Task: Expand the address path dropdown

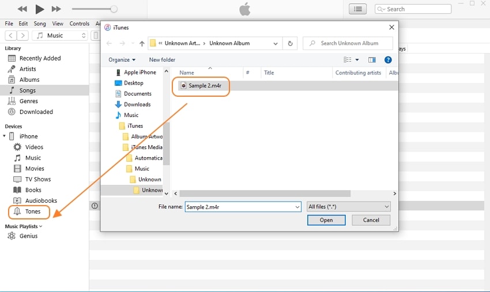Action: pos(276,43)
